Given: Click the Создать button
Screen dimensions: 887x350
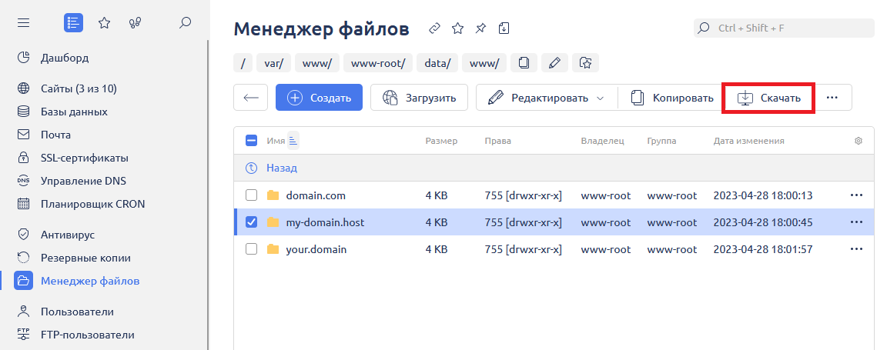Looking at the screenshot, I should [x=319, y=98].
